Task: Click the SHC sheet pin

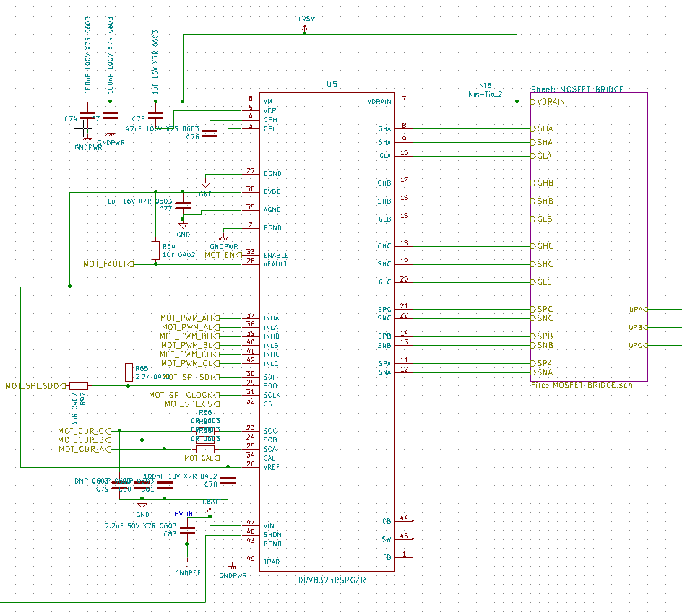Action: click(542, 264)
